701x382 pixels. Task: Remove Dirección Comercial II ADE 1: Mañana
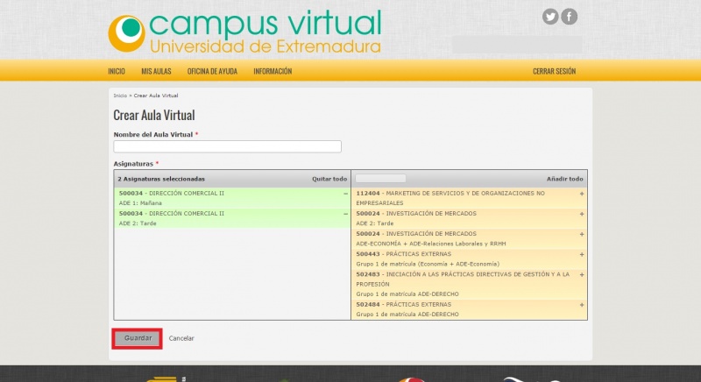point(345,193)
